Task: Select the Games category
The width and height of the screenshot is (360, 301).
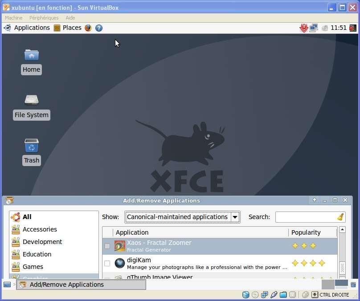Action: coord(54,267)
